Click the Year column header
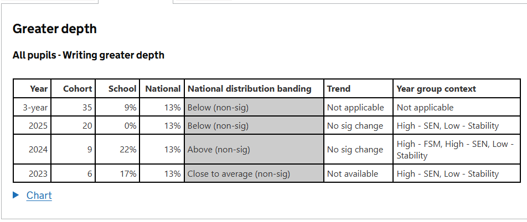The width and height of the screenshot is (527, 222). click(39, 88)
